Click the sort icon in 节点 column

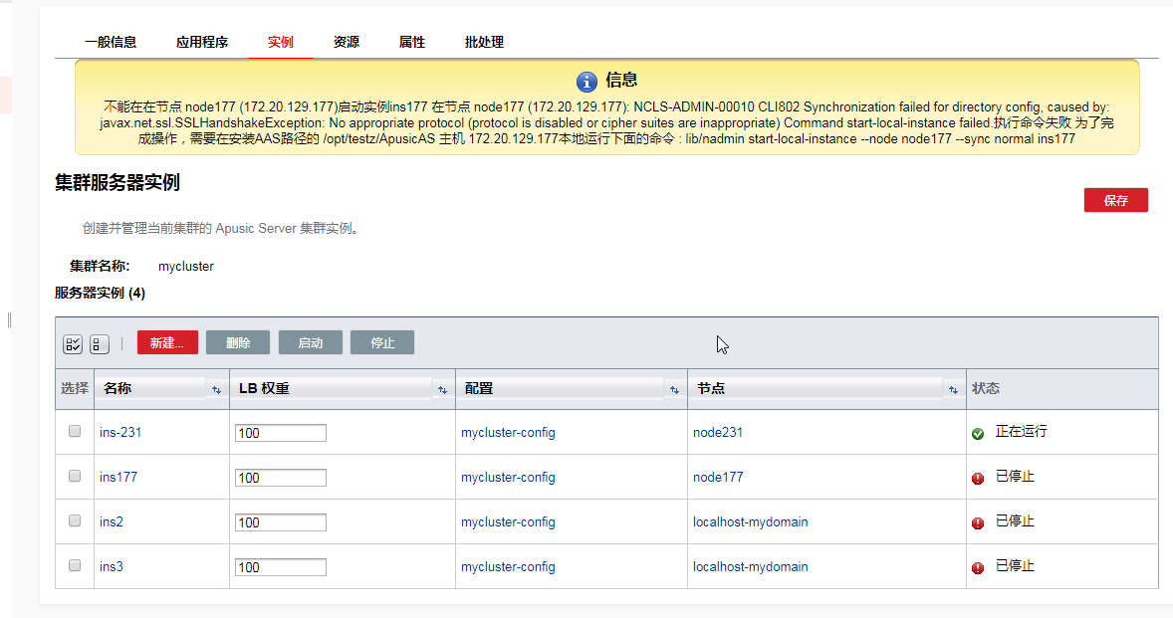(x=953, y=390)
